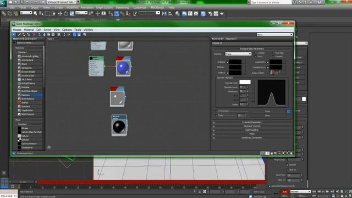The width and height of the screenshot is (352, 198).
Task: Expand the Raytracer Controls rollout
Action: click(252, 126)
